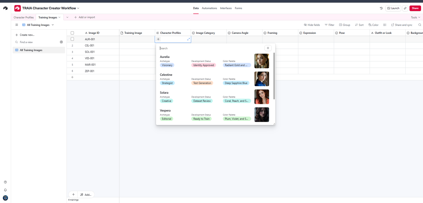Expand the base name dropdown chevron
The width and height of the screenshot is (423, 203).
click(78, 8)
